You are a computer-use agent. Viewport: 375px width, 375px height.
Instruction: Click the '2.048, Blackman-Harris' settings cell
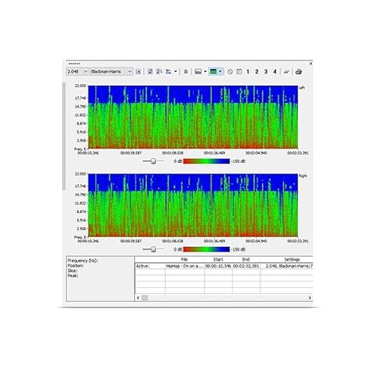(x=287, y=266)
